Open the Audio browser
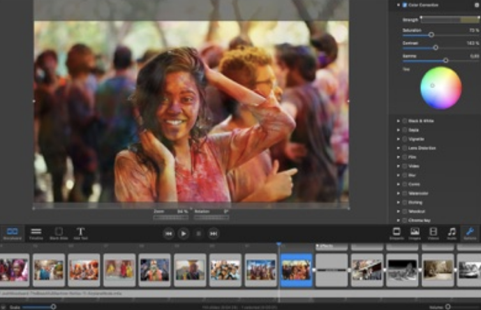This screenshot has width=481, height=310. [x=452, y=233]
